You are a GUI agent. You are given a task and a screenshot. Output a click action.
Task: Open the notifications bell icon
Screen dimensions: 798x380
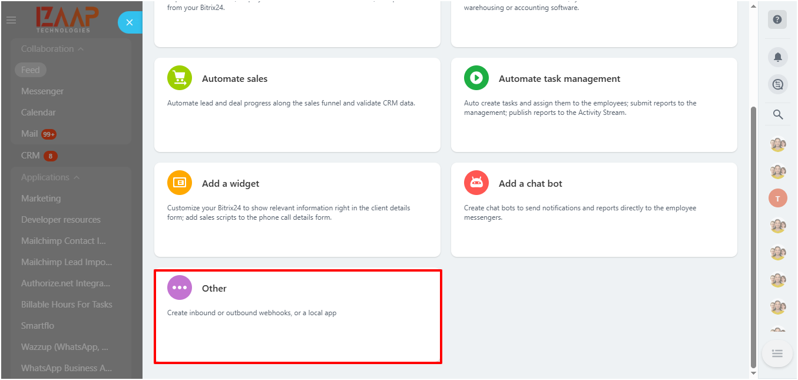(777, 57)
